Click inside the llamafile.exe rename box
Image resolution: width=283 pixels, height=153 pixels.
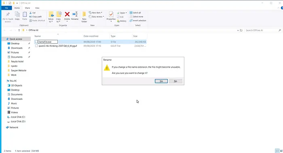pyautogui.click(x=48, y=42)
